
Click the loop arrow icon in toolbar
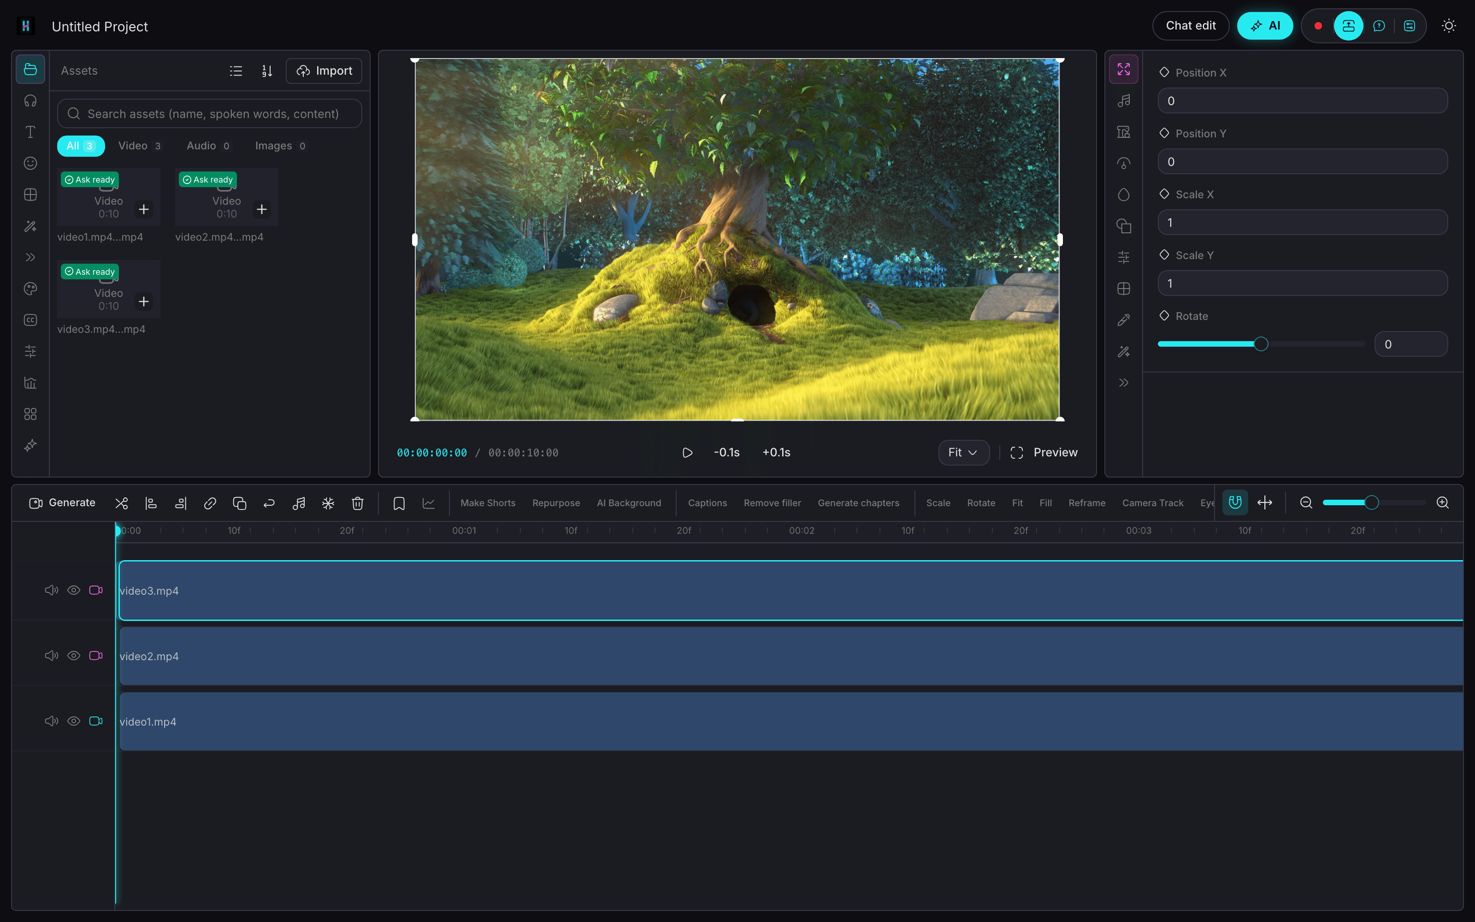pos(269,503)
